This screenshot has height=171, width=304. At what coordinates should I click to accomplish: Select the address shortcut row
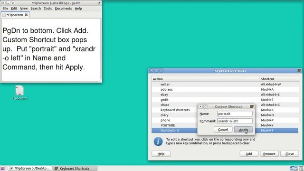coord(225,89)
